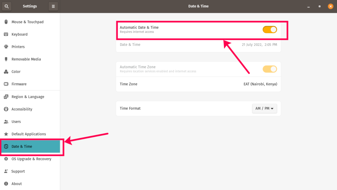Screen dimensions: 337x190
Task: Open the About panel
Action: click(30, 184)
